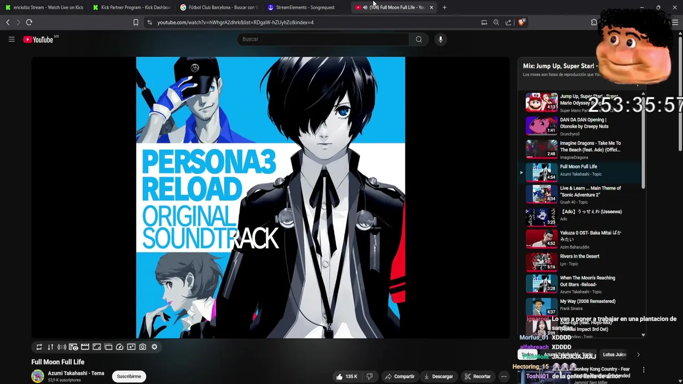Switch to the Kick Partner Program tab
Screen dimensions: 683x384
(x=131, y=7)
